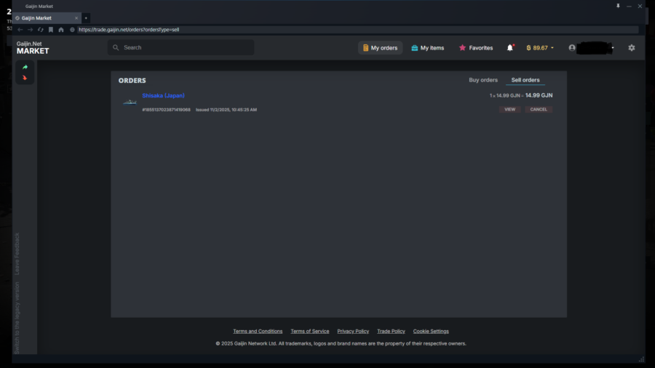
Task: Click the bookmark icon in navigation bar
Action: pyautogui.click(x=51, y=30)
